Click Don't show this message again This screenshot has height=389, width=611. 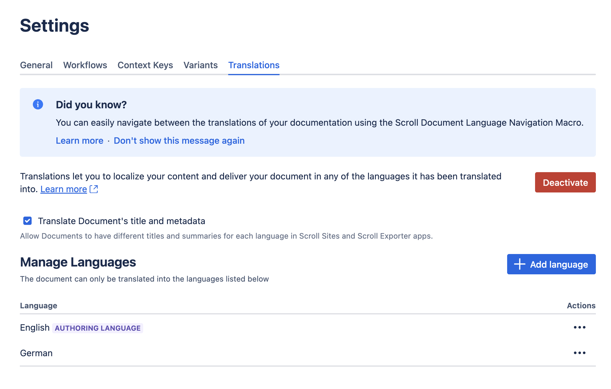coord(179,141)
